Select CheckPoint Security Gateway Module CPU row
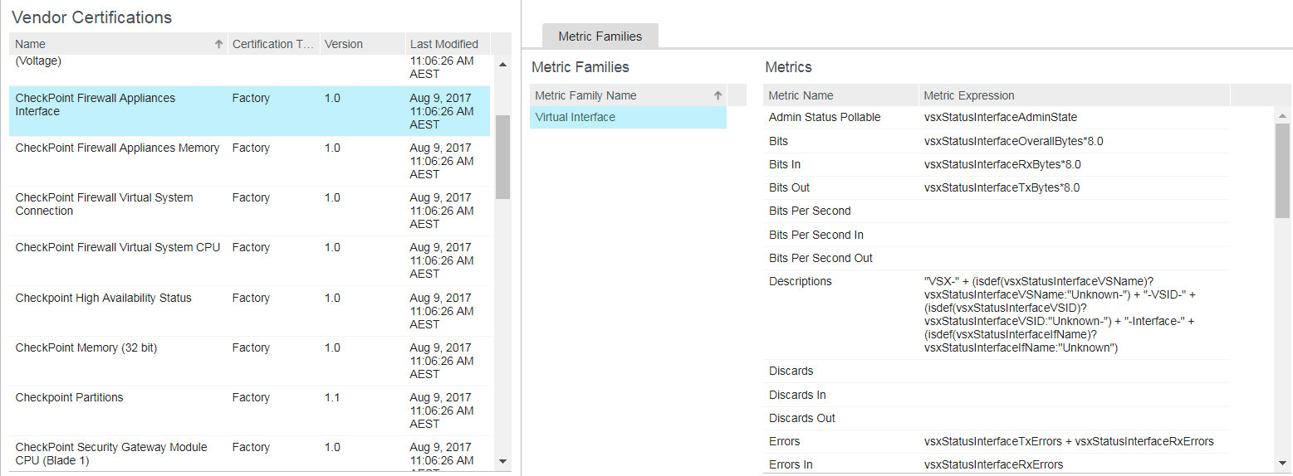The height and width of the screenshot is (476, 1293). tap(249, 454)
